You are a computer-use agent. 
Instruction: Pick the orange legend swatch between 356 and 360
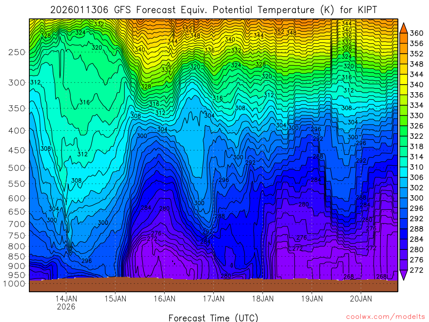(x=403, y=38)
